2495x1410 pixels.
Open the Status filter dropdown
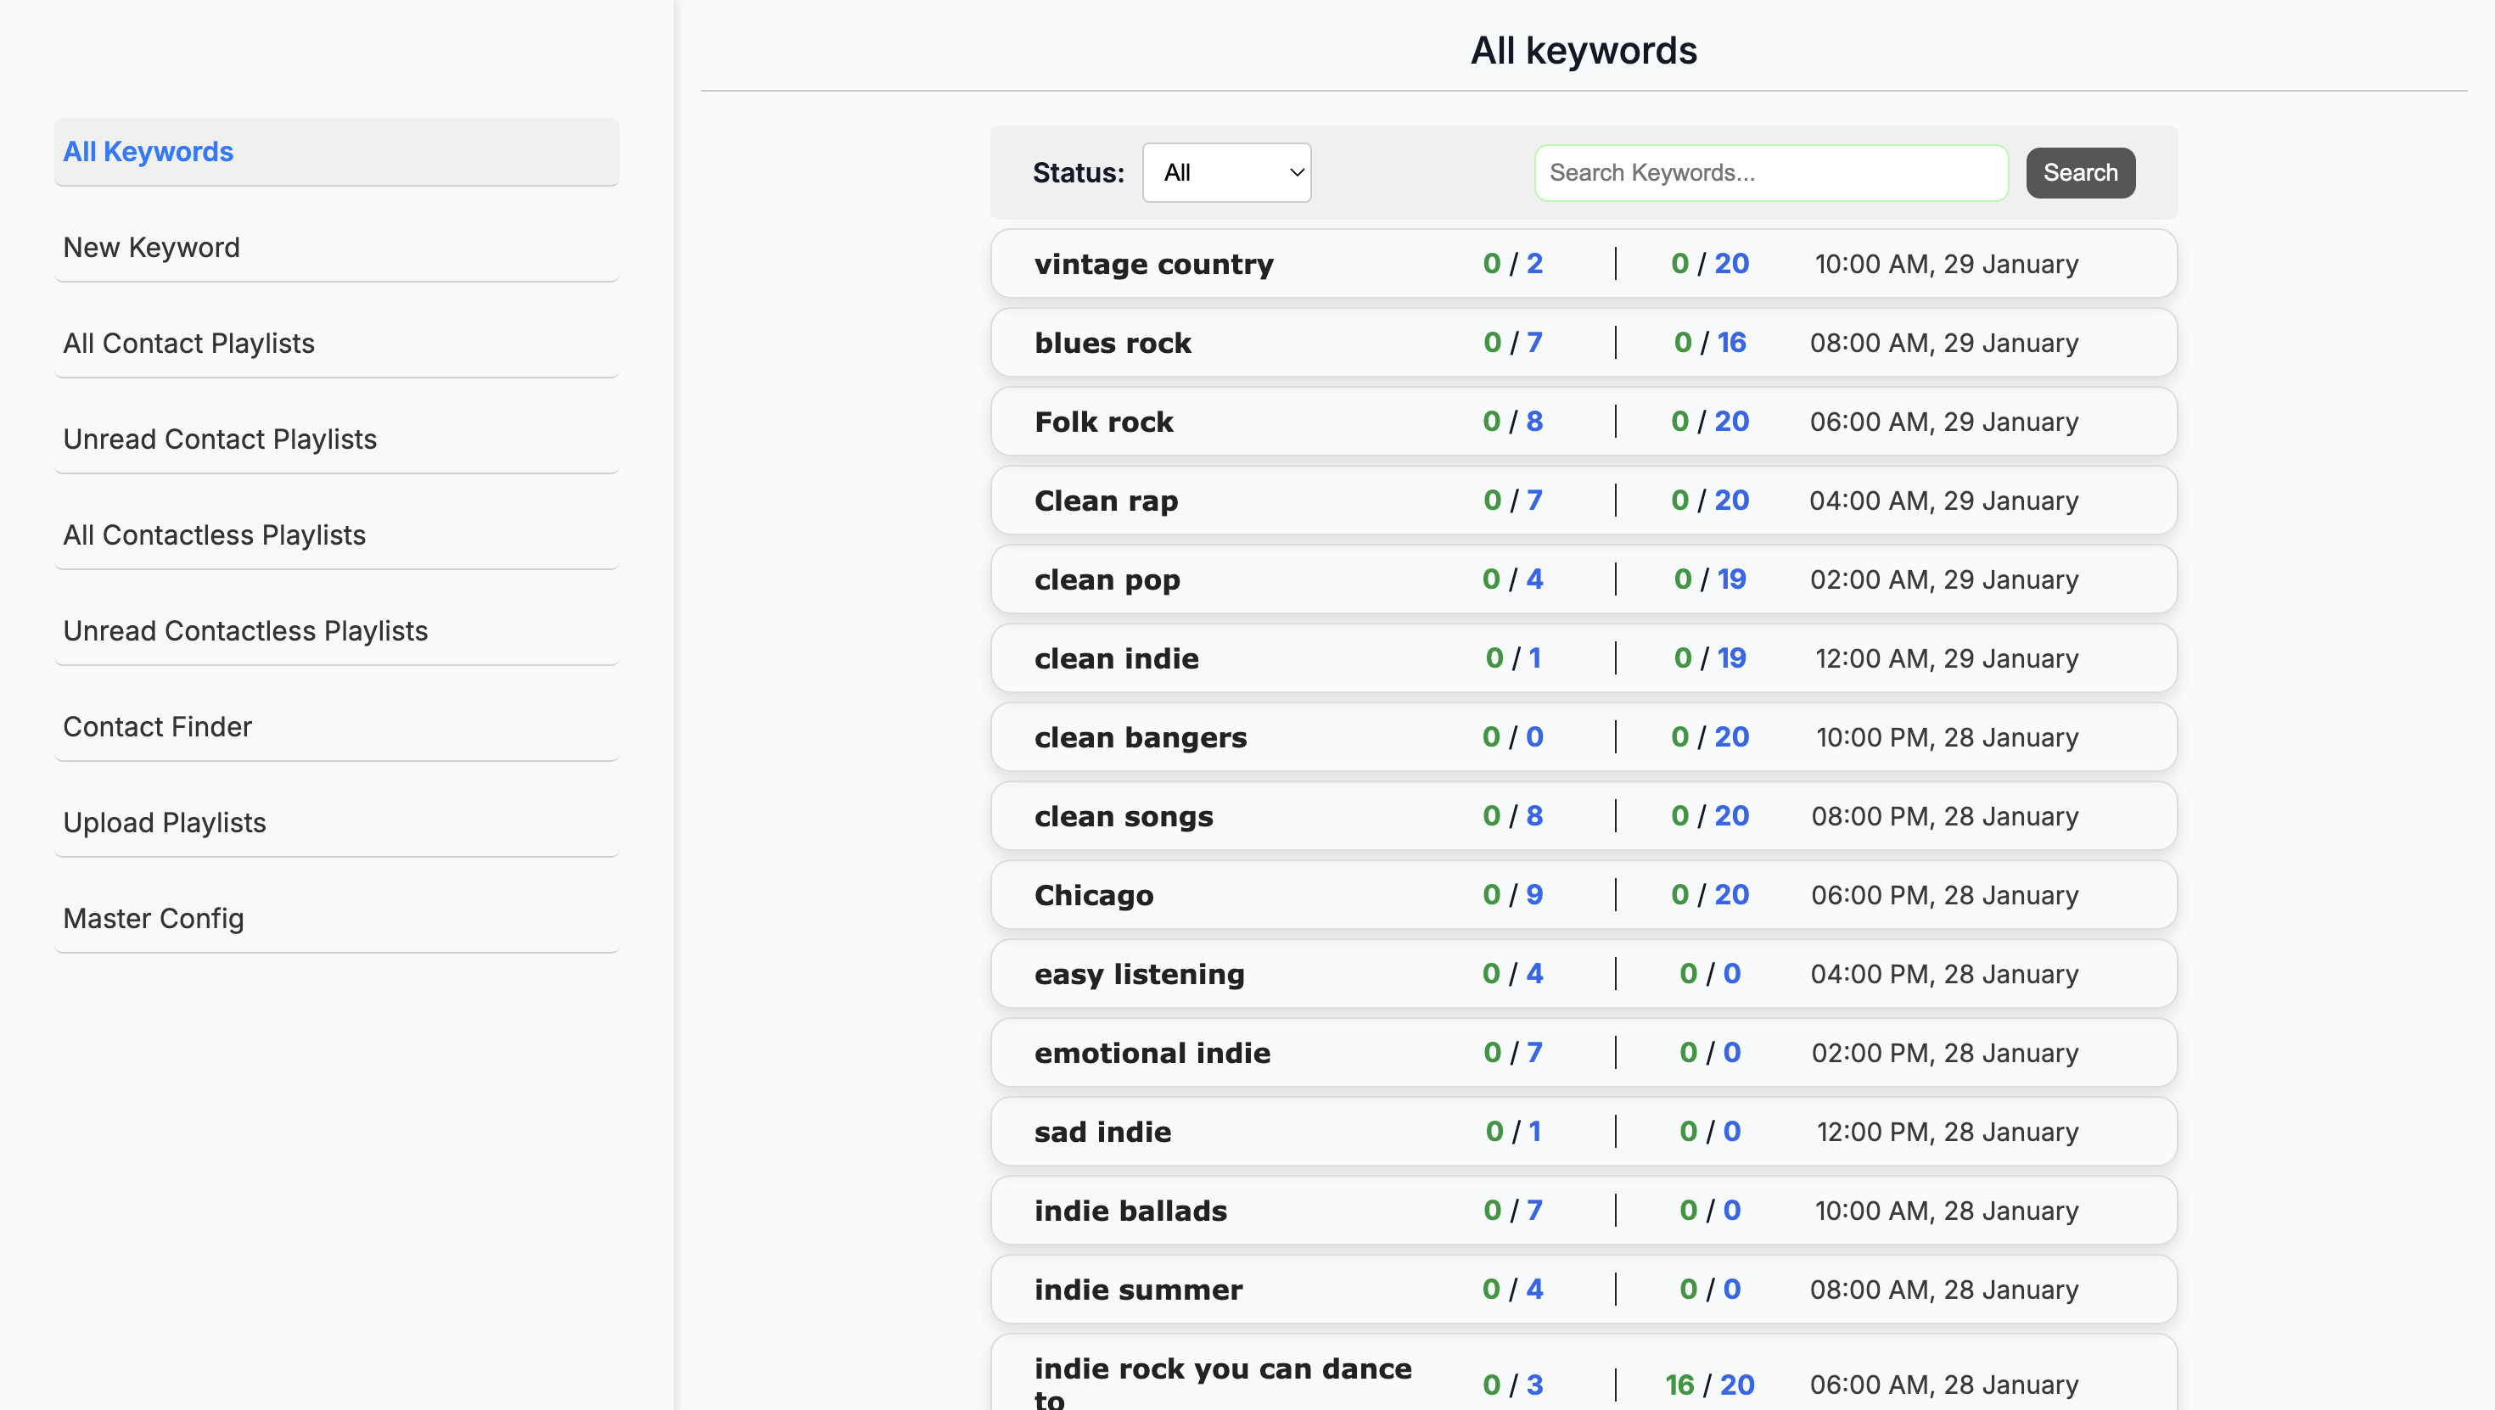coord(1226,172)
